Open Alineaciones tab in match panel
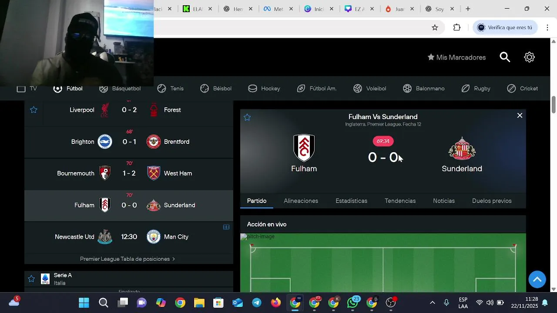 point(301,201)
